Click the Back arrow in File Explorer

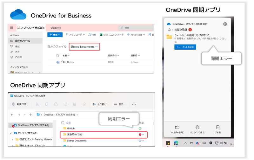tap(12, 115)
